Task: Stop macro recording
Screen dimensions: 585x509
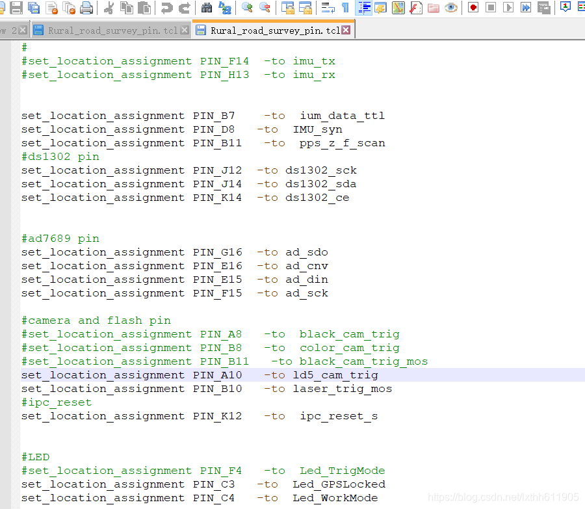Action: [491, 7]
